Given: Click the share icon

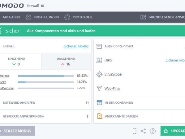Looking at the screenshot, I should (143, 131).
